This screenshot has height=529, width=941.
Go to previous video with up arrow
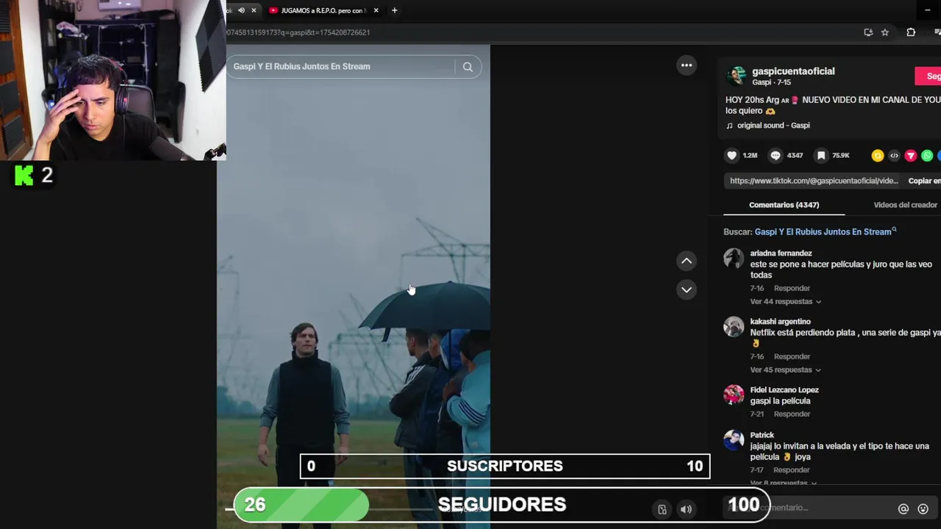(686, 261)
